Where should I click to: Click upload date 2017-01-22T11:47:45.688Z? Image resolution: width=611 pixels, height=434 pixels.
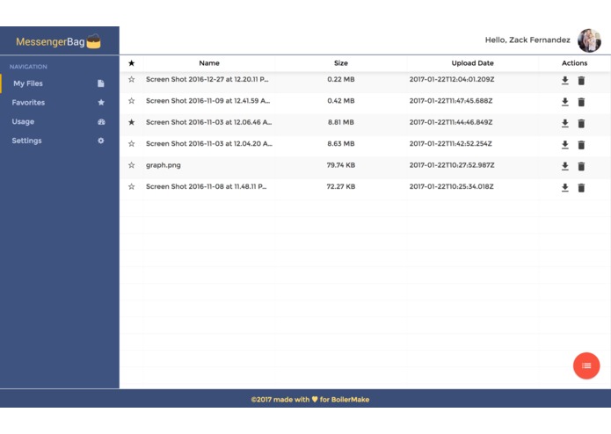pos(451,101)
